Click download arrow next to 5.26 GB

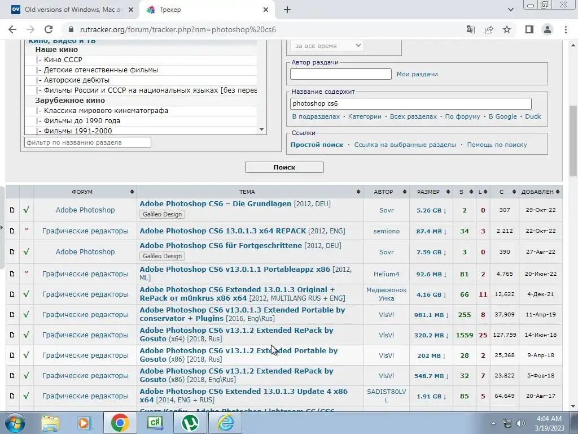click(445, 211)
